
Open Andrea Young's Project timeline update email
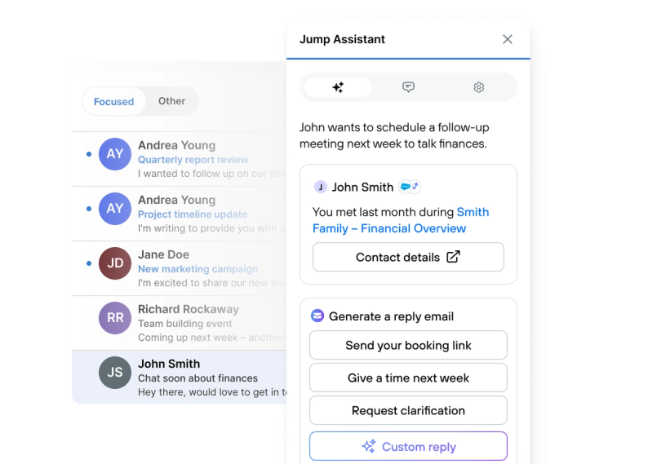tap(180, 214)
